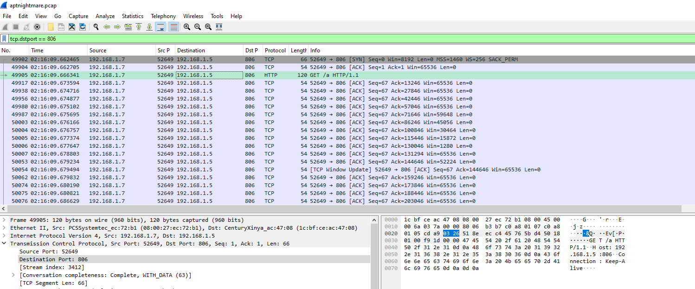Viewport: 695px width, 289px height.
Task: Jump to the first packet
Action: 139,27
